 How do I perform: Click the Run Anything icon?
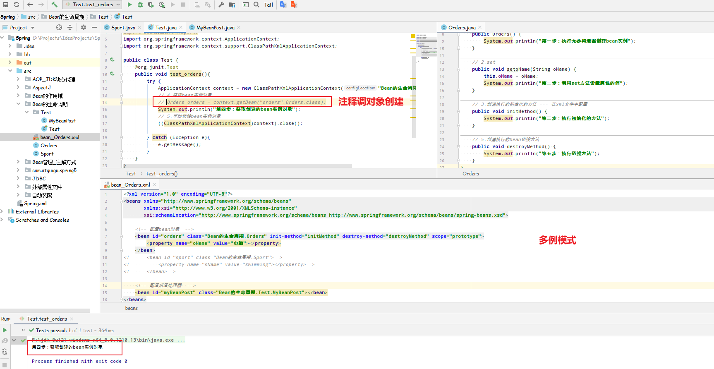[x=246, y=5]
